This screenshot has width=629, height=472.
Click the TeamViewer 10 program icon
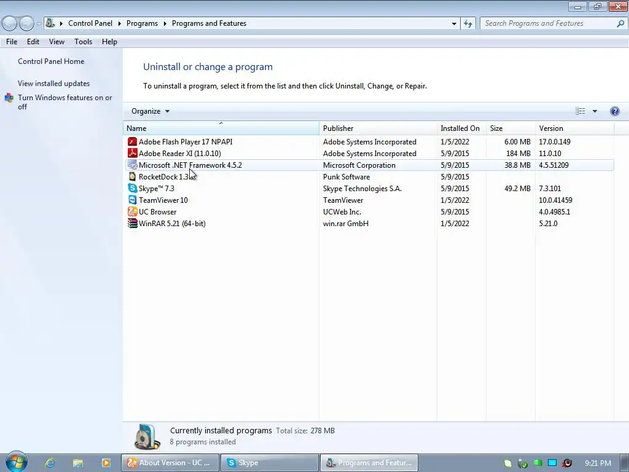coord(132,200)
